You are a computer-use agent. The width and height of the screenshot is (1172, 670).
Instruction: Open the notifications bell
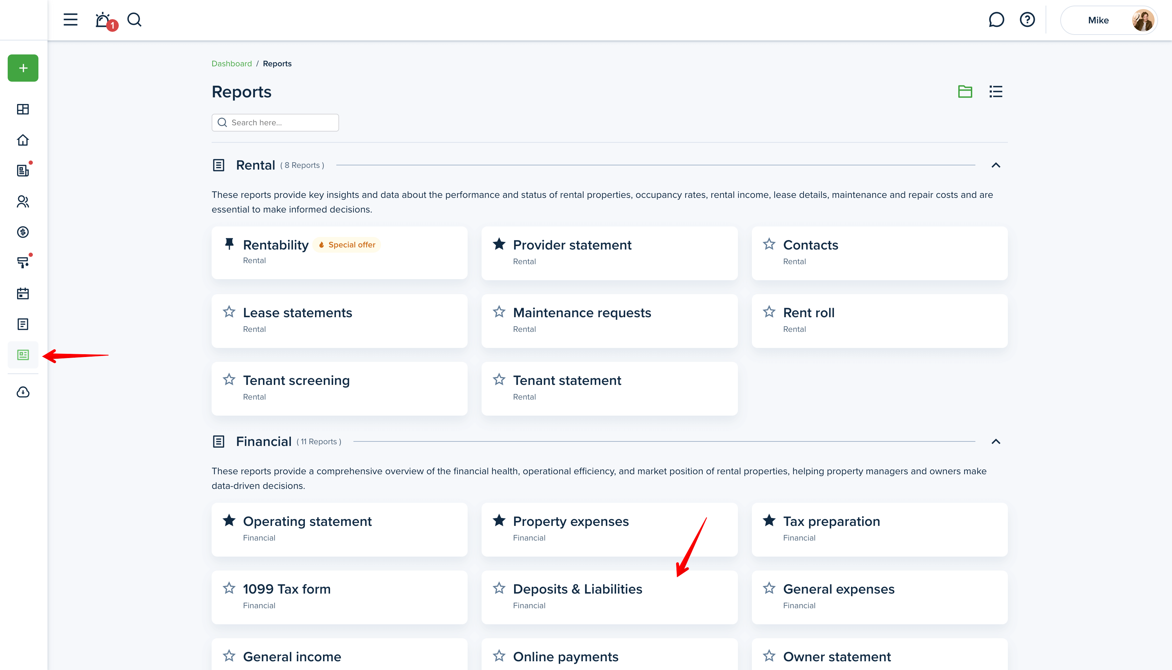click(x=103, y=20)
